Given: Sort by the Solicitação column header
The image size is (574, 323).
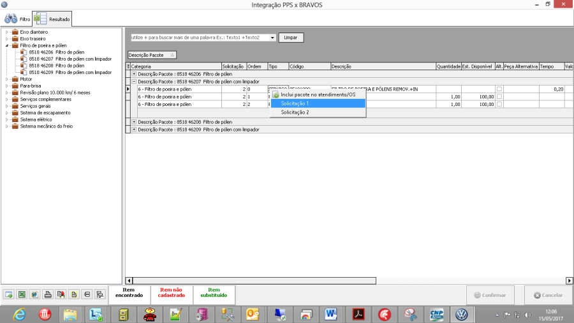Looking at the screenshot, I should (234, 66).
